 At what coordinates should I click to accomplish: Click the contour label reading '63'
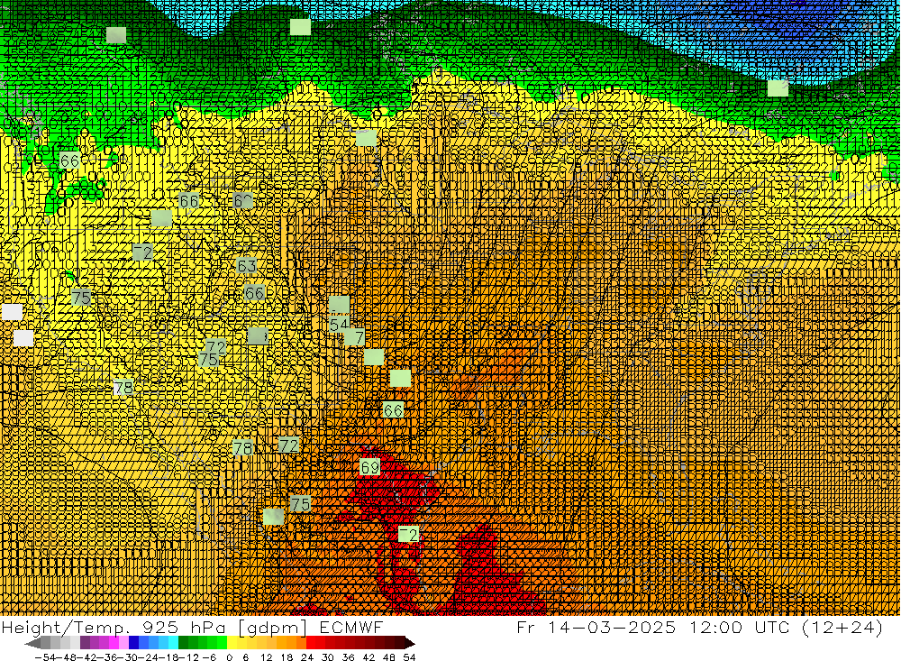(247, 266)
